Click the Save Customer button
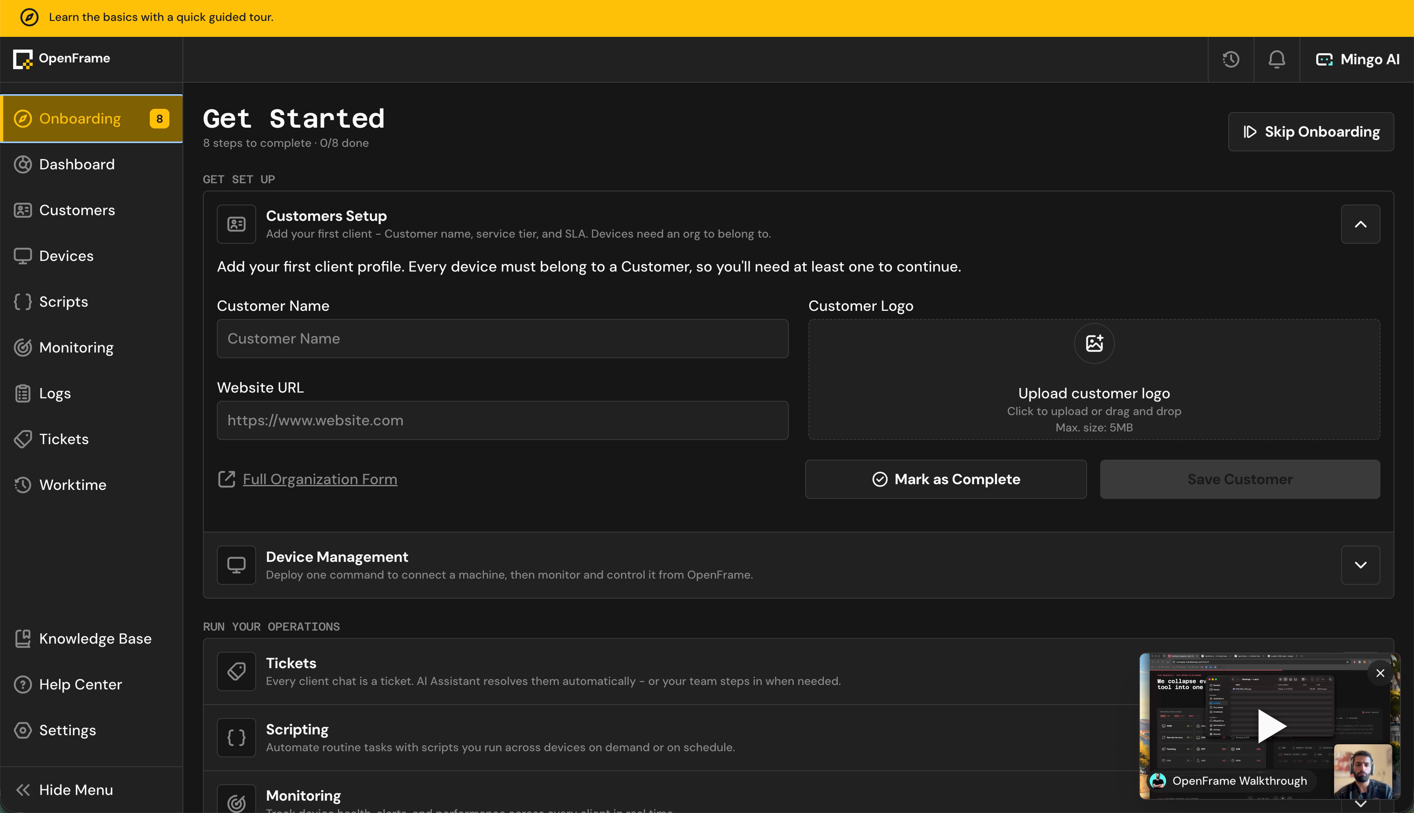This screenshot has height=813, width=1414. point(1240,479)
